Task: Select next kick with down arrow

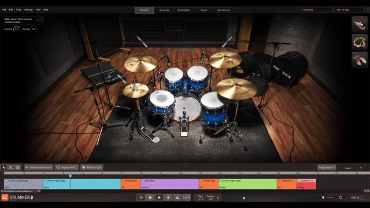Action: click(x=42, y=23)
